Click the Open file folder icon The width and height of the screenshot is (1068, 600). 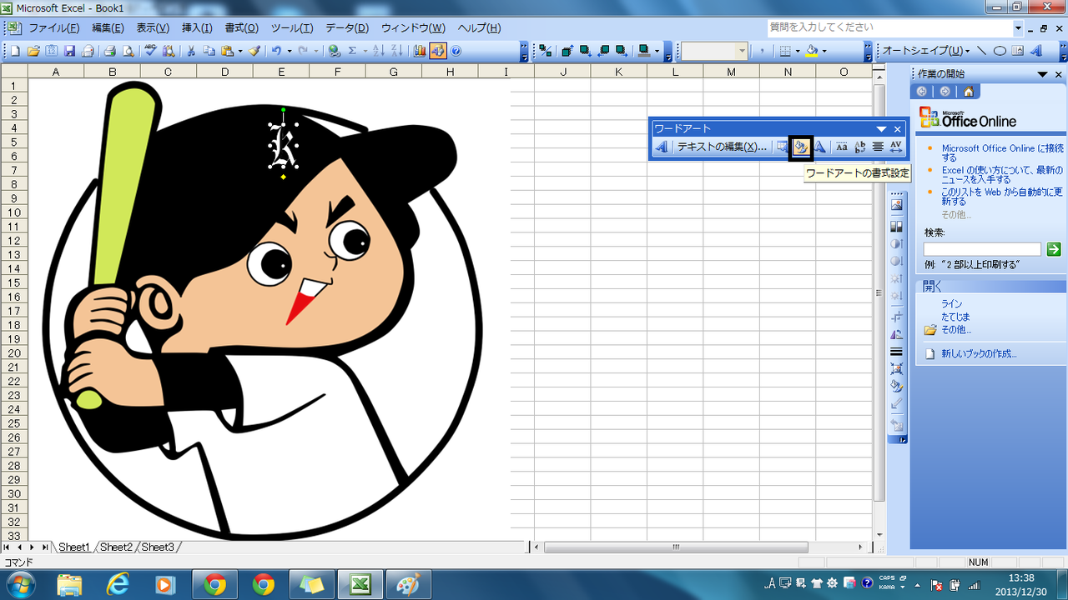[33, 51]
